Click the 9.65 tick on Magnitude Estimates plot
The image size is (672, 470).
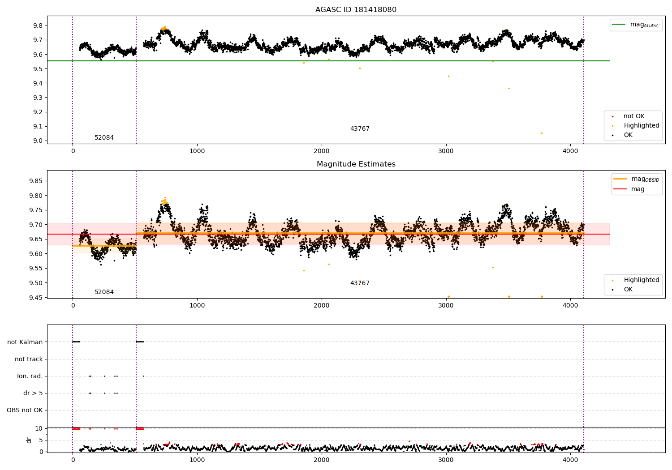tap(35, 239)
